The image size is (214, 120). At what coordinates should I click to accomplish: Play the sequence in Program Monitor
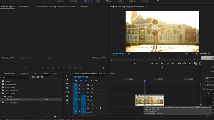click(162, 63)
